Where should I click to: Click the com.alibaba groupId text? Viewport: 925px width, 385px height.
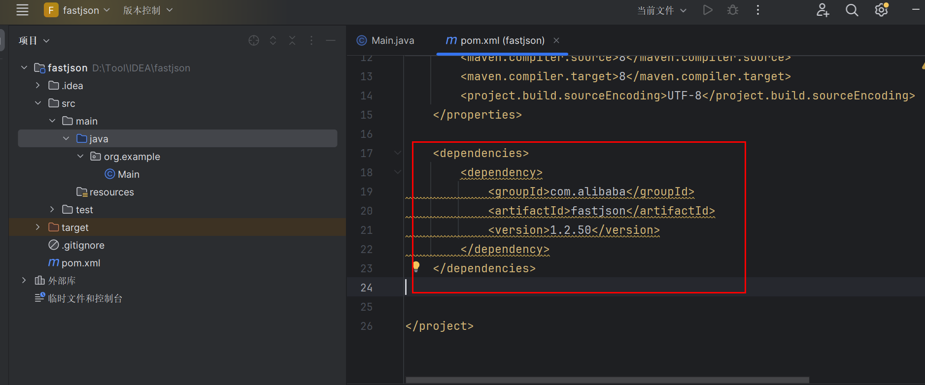587,192
